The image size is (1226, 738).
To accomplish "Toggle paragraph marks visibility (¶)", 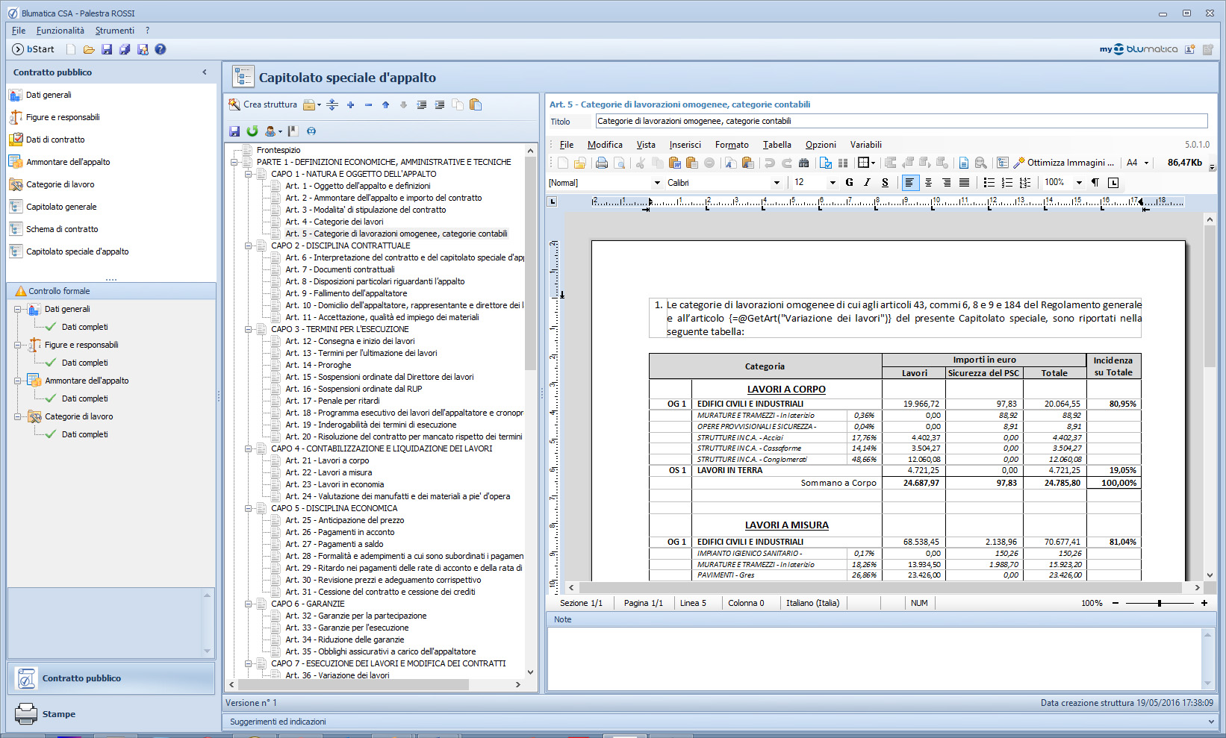I will click(x=1095, y=183).
